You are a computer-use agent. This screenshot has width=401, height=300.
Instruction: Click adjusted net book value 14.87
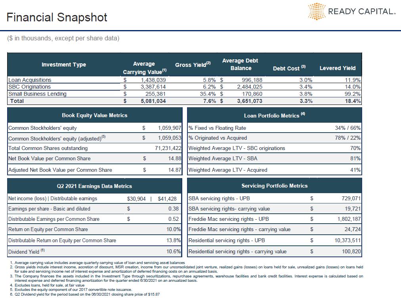pyautogui.click(x=175, y=170)
